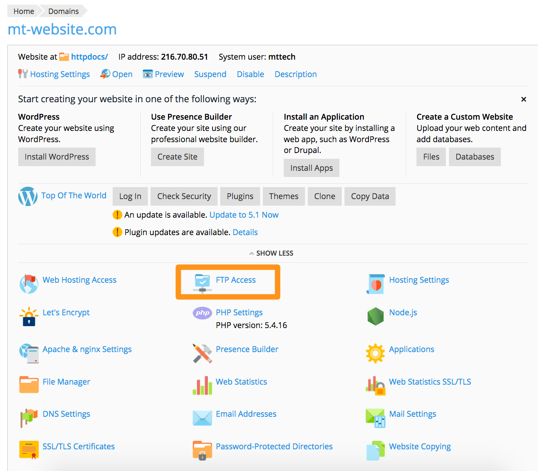Click the PHP Settings icon

(202, 313)
